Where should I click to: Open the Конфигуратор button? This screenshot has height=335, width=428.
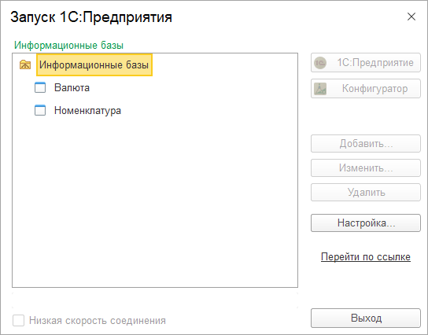click(x=366, y=89)
